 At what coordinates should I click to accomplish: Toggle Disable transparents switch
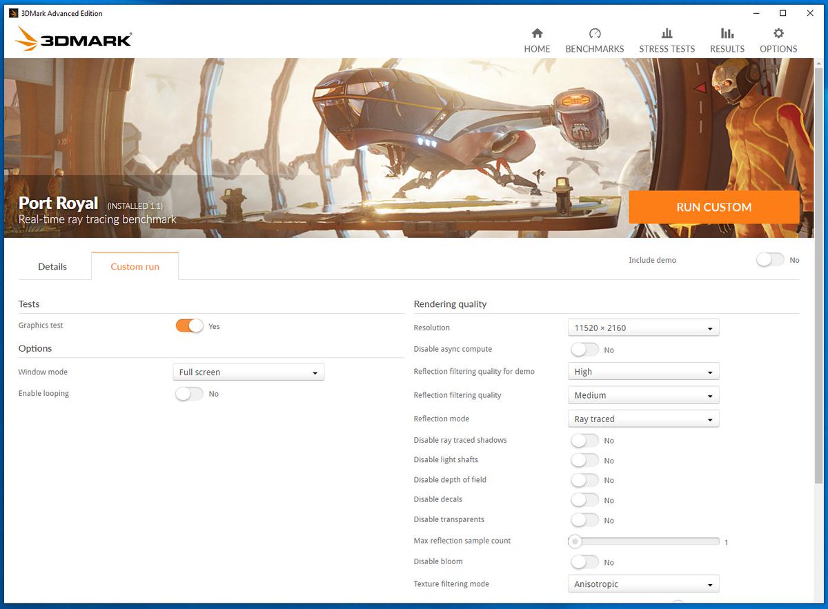point(585,520)
